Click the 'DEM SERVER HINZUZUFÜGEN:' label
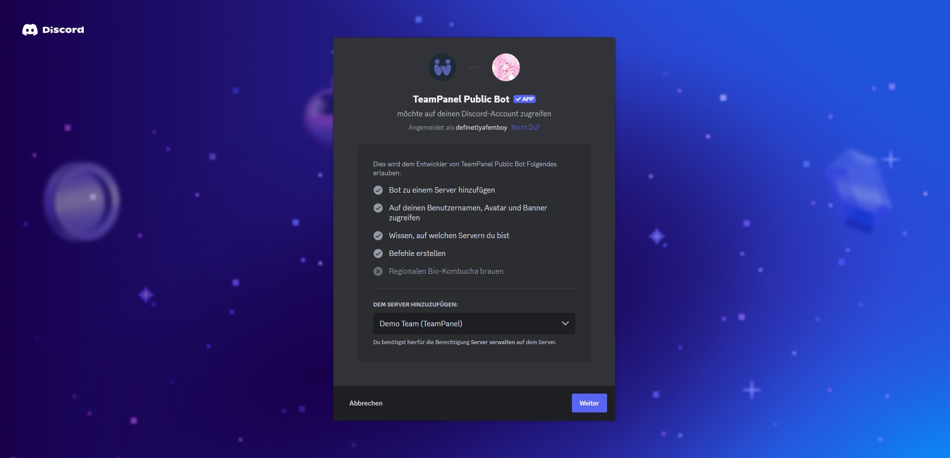Screen dimensions: 950x458 (x=415, y=305)
